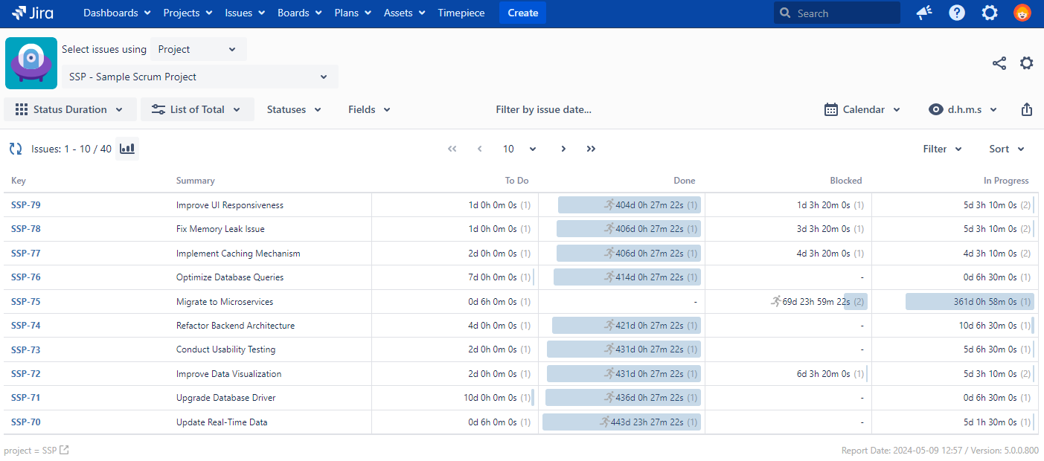Image resolution: width=1044 pixels, height=461 pixels.
Task: Open the Sort options dropdown
Action: tap(1005, 149)
